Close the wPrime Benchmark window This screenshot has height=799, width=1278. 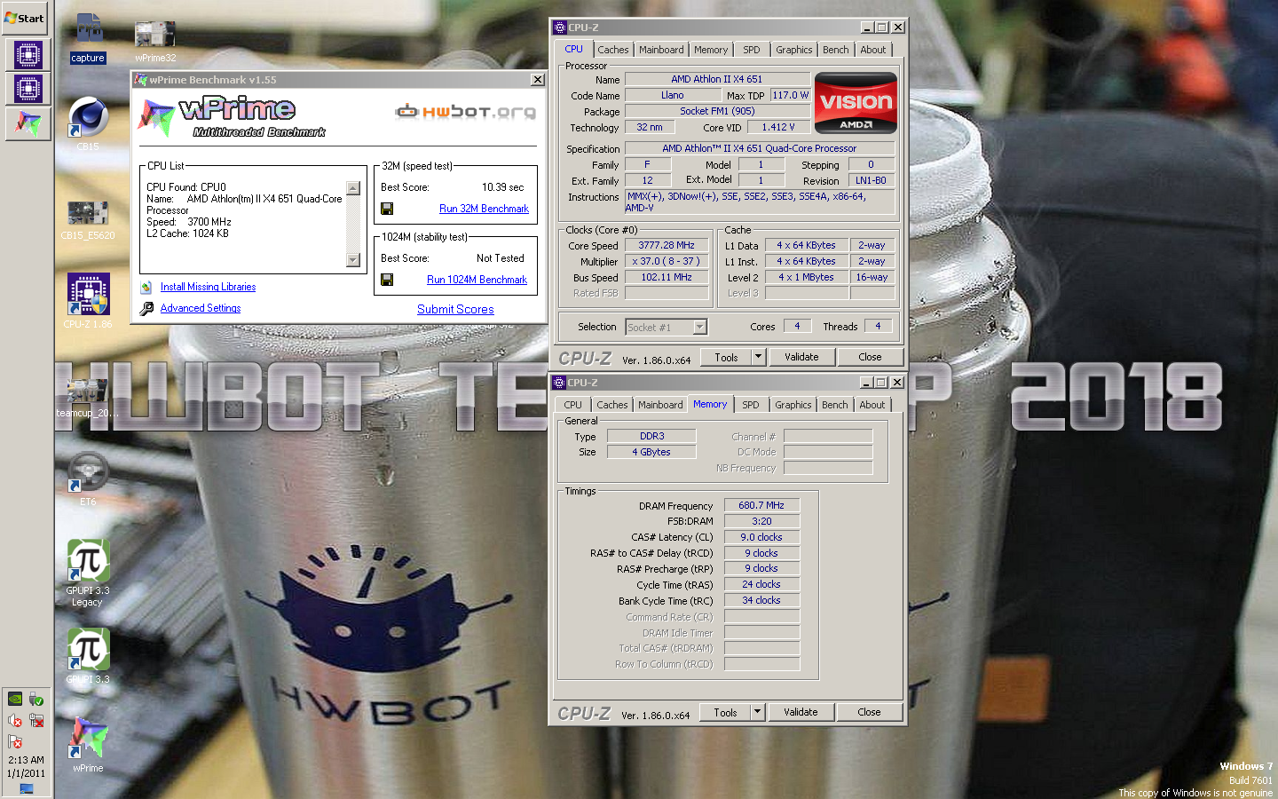(x=537, y=80)
